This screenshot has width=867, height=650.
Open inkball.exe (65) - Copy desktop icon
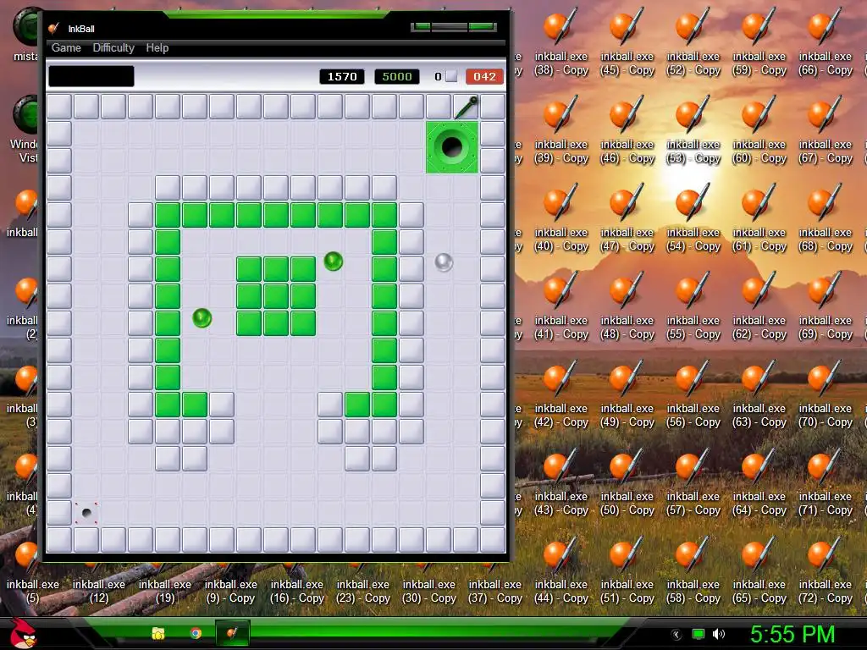[x=759, y=570]
